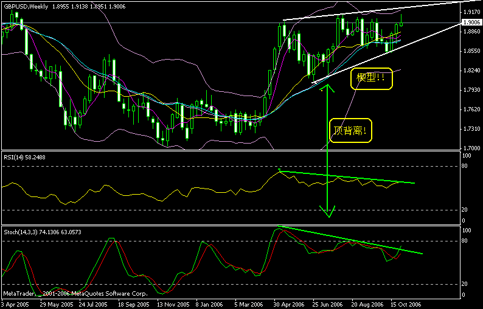Viewport: 483px width, 309px height.
Task: Click the current price tag 1.9006
Action: point(472,22)
